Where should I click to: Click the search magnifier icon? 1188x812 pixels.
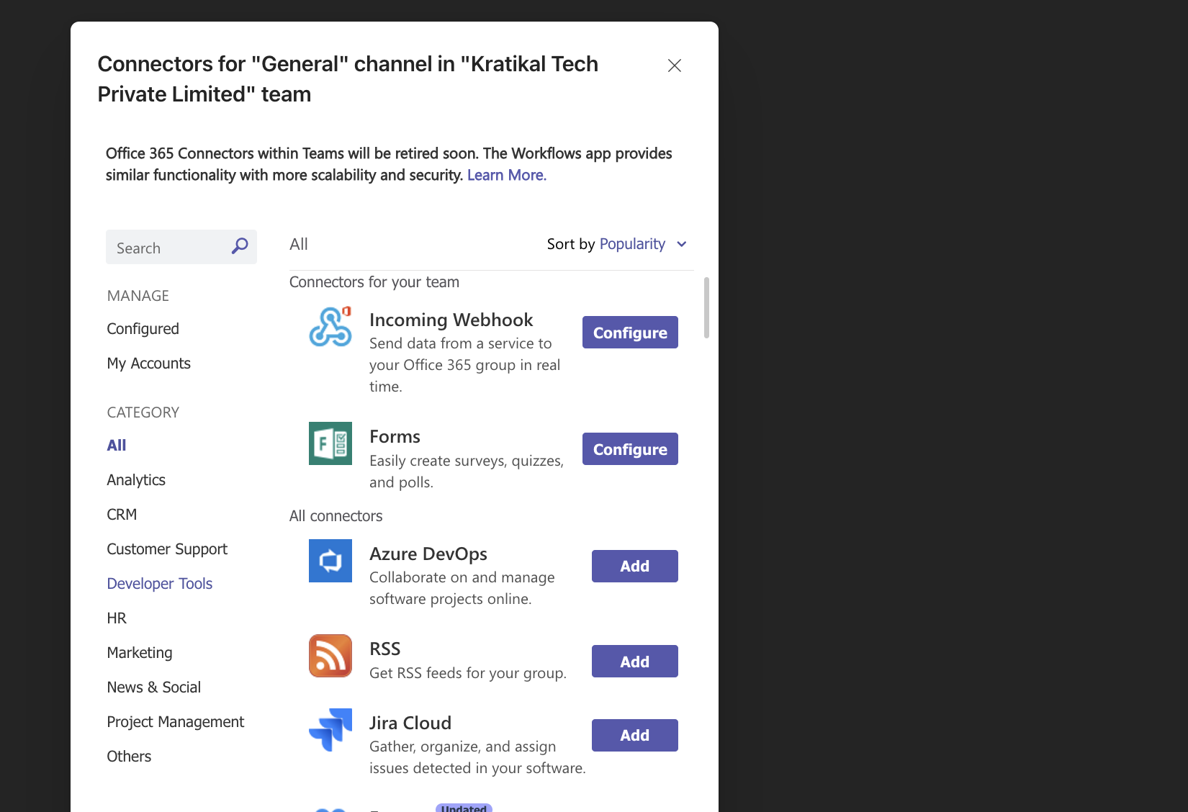point(240,246)
